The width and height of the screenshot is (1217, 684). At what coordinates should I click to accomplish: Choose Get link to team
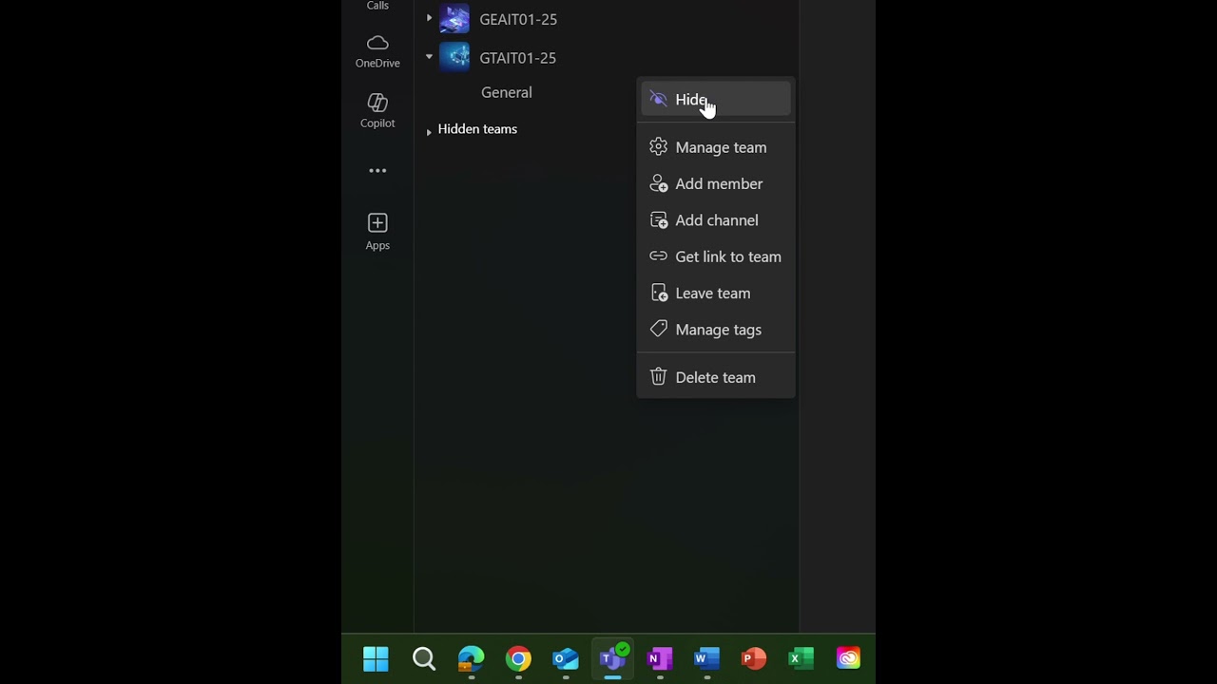click(716, 256)
